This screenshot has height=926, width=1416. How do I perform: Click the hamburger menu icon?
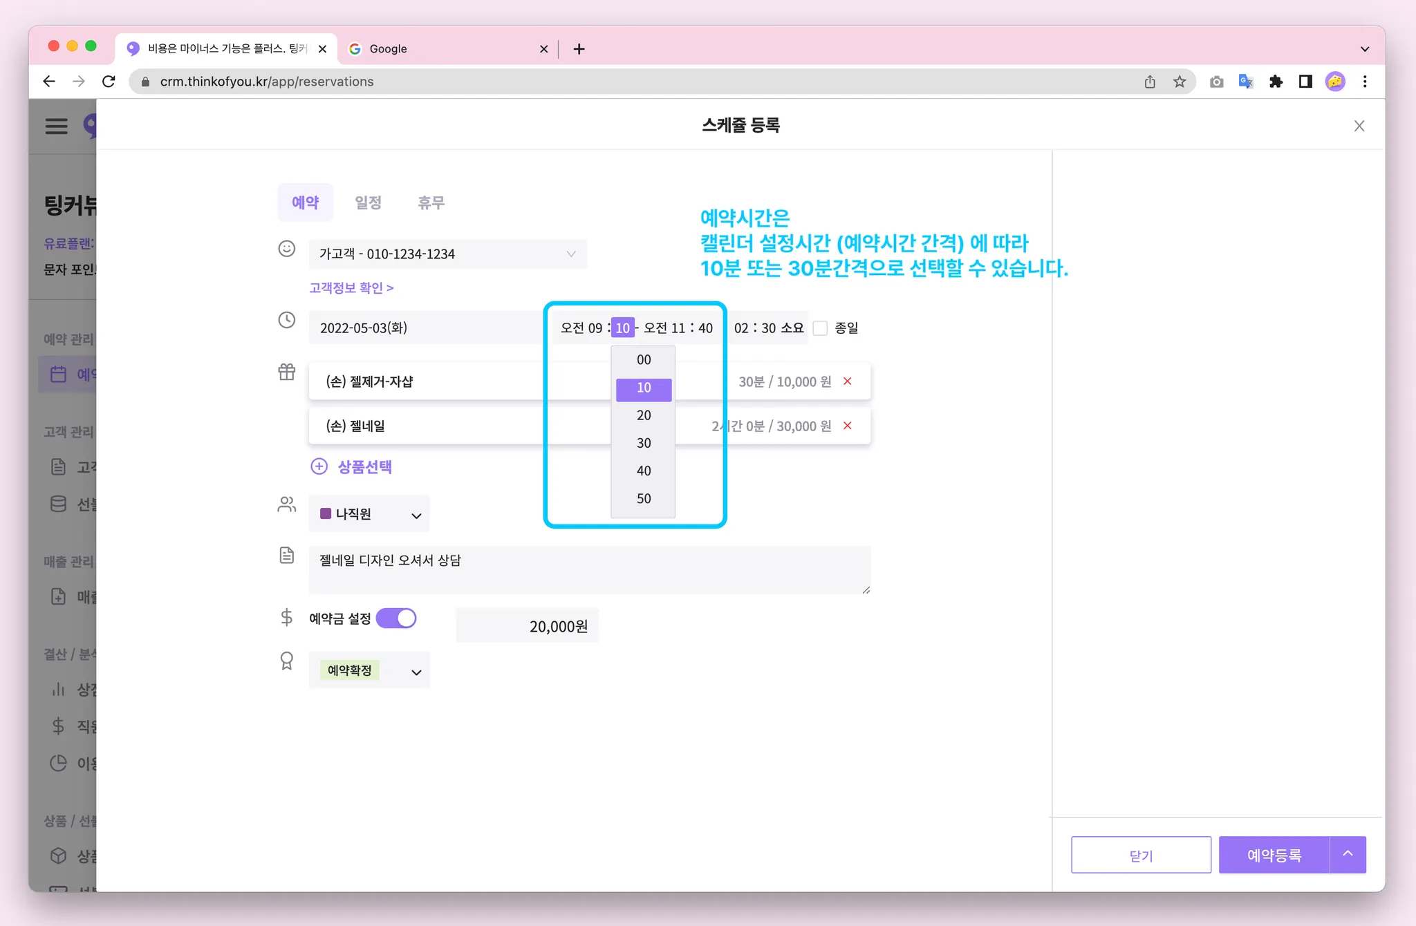pyautogui.click(x=56, y=126)
